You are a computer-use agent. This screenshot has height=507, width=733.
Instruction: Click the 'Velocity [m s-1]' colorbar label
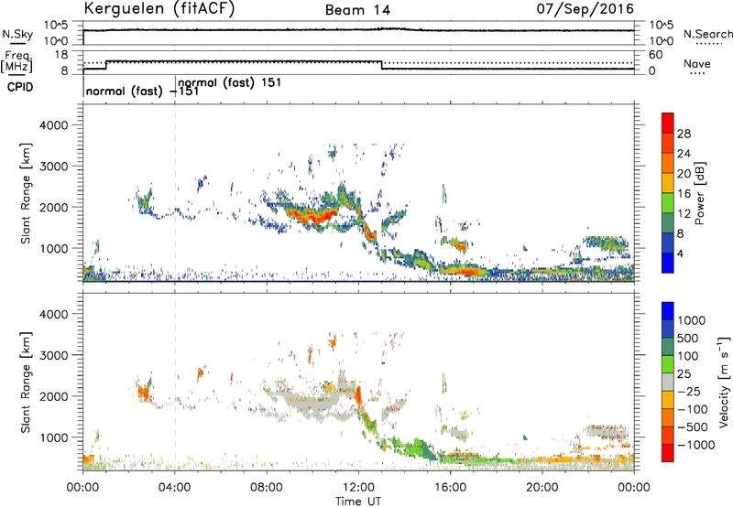(x=724, y=382)
